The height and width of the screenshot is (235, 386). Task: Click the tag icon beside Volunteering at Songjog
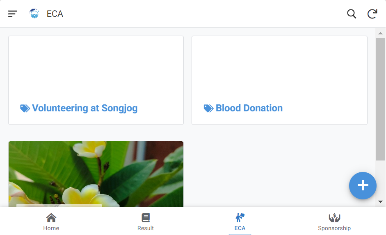(25, 108)
